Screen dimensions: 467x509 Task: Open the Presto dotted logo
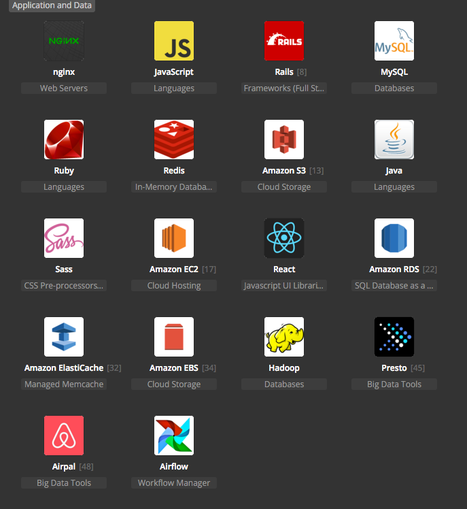pyautogui.click(x=394, y=337)
